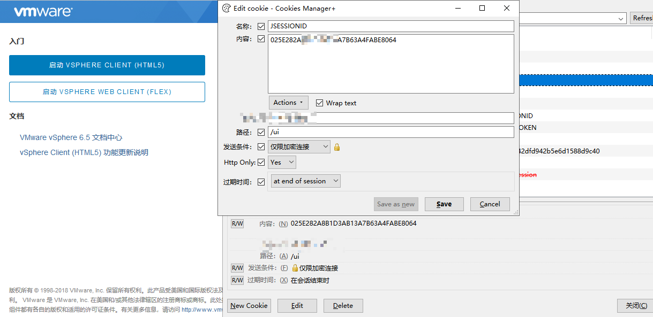
Task: Launch 启动 vSphere Web Client (FLEX)
Action: [x=107, y=92]
